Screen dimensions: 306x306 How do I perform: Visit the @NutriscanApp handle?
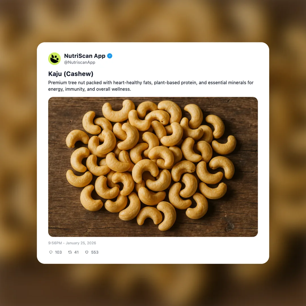tap(80, 62)
